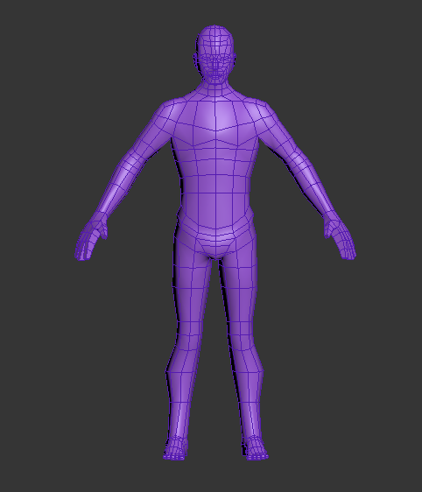This screenshot has height=492, width=422.
Task: Pick the hand on the viewer's right
Action: pos(340,235)
